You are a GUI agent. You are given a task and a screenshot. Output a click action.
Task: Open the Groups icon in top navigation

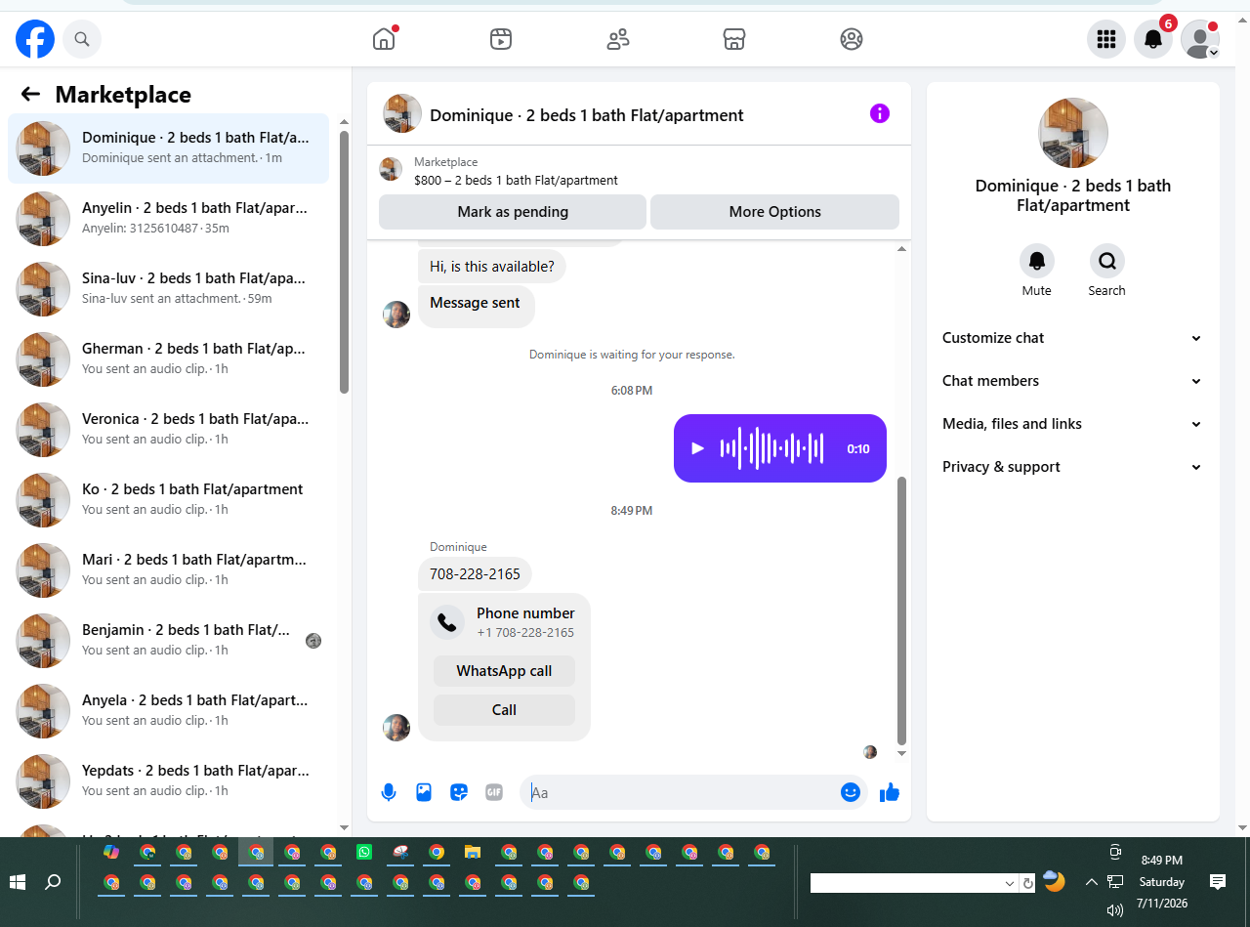coord(852,39)
